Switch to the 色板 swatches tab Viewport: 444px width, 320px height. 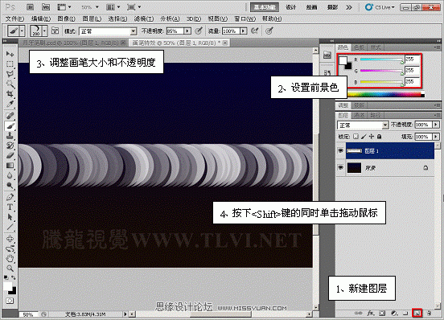coord(359,47)
